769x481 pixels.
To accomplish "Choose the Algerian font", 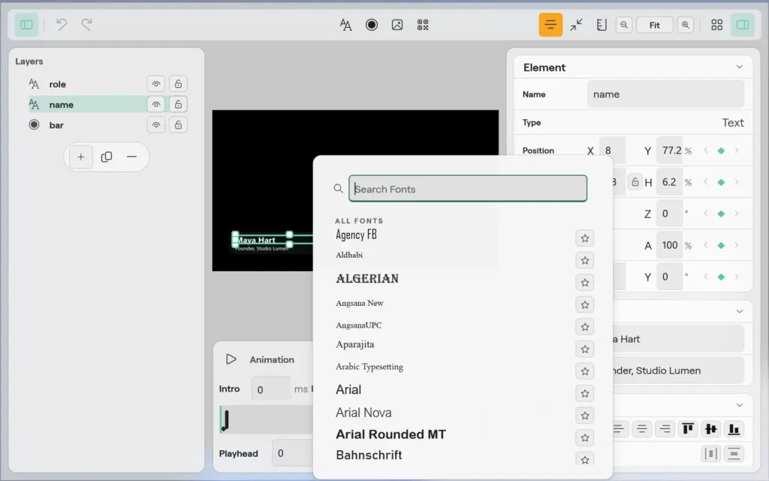I will 366,279.
